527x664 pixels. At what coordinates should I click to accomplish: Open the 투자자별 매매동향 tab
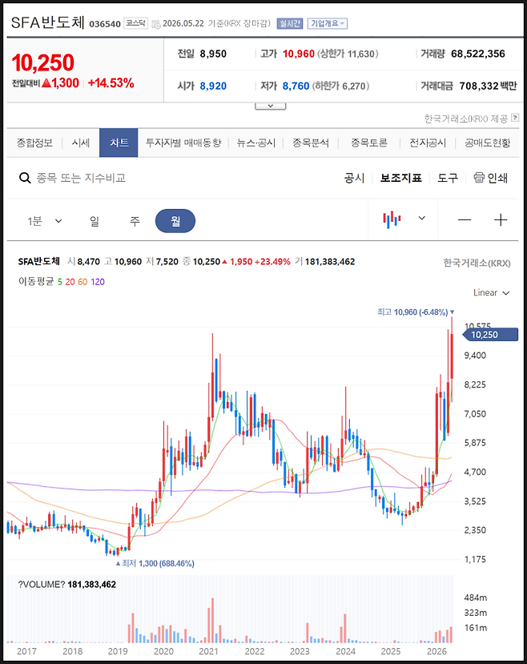point(183,143)
